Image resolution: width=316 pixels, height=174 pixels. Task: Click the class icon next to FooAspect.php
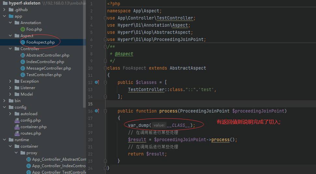coord(23,42)
